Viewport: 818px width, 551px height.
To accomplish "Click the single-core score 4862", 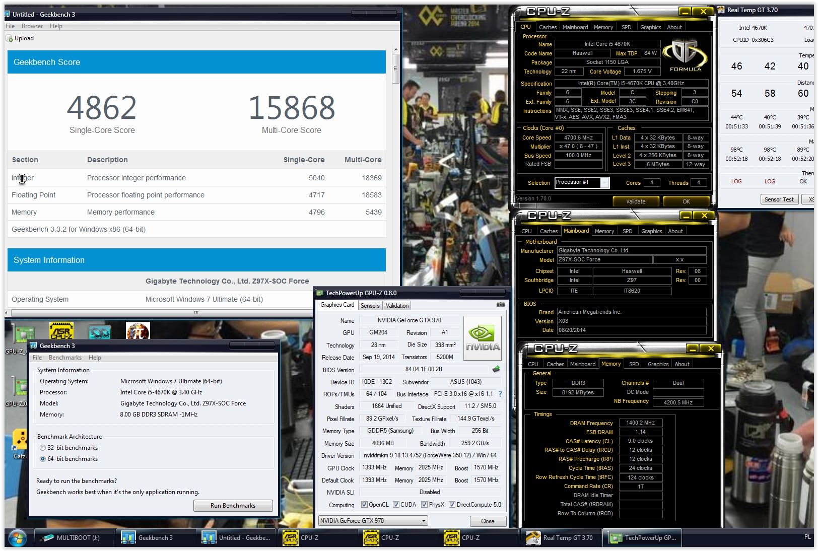I will [x=102, y=108].
